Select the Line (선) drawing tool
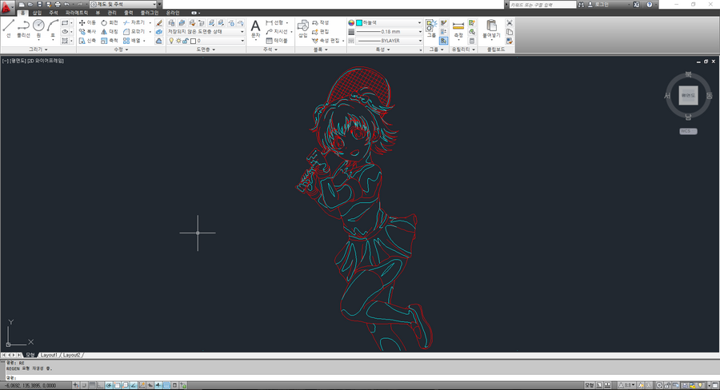Viewport: 720px width, 390px height. coord(8,29)
